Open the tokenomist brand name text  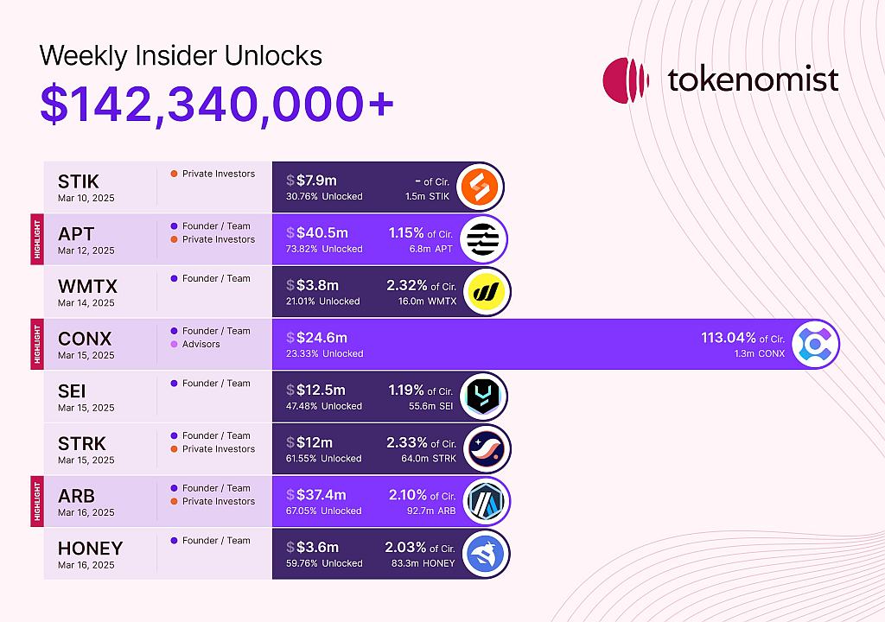point(753,80)
